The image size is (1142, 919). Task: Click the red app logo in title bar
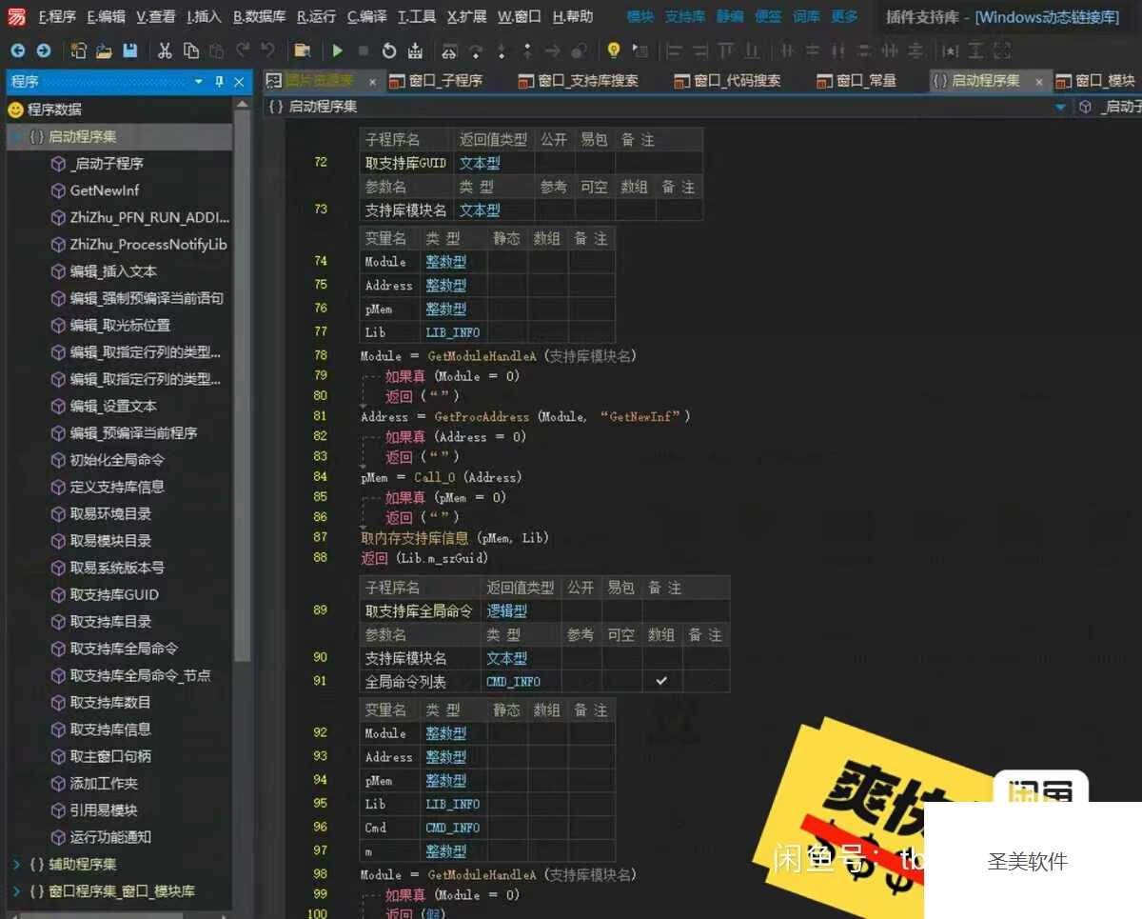(16, 15)
